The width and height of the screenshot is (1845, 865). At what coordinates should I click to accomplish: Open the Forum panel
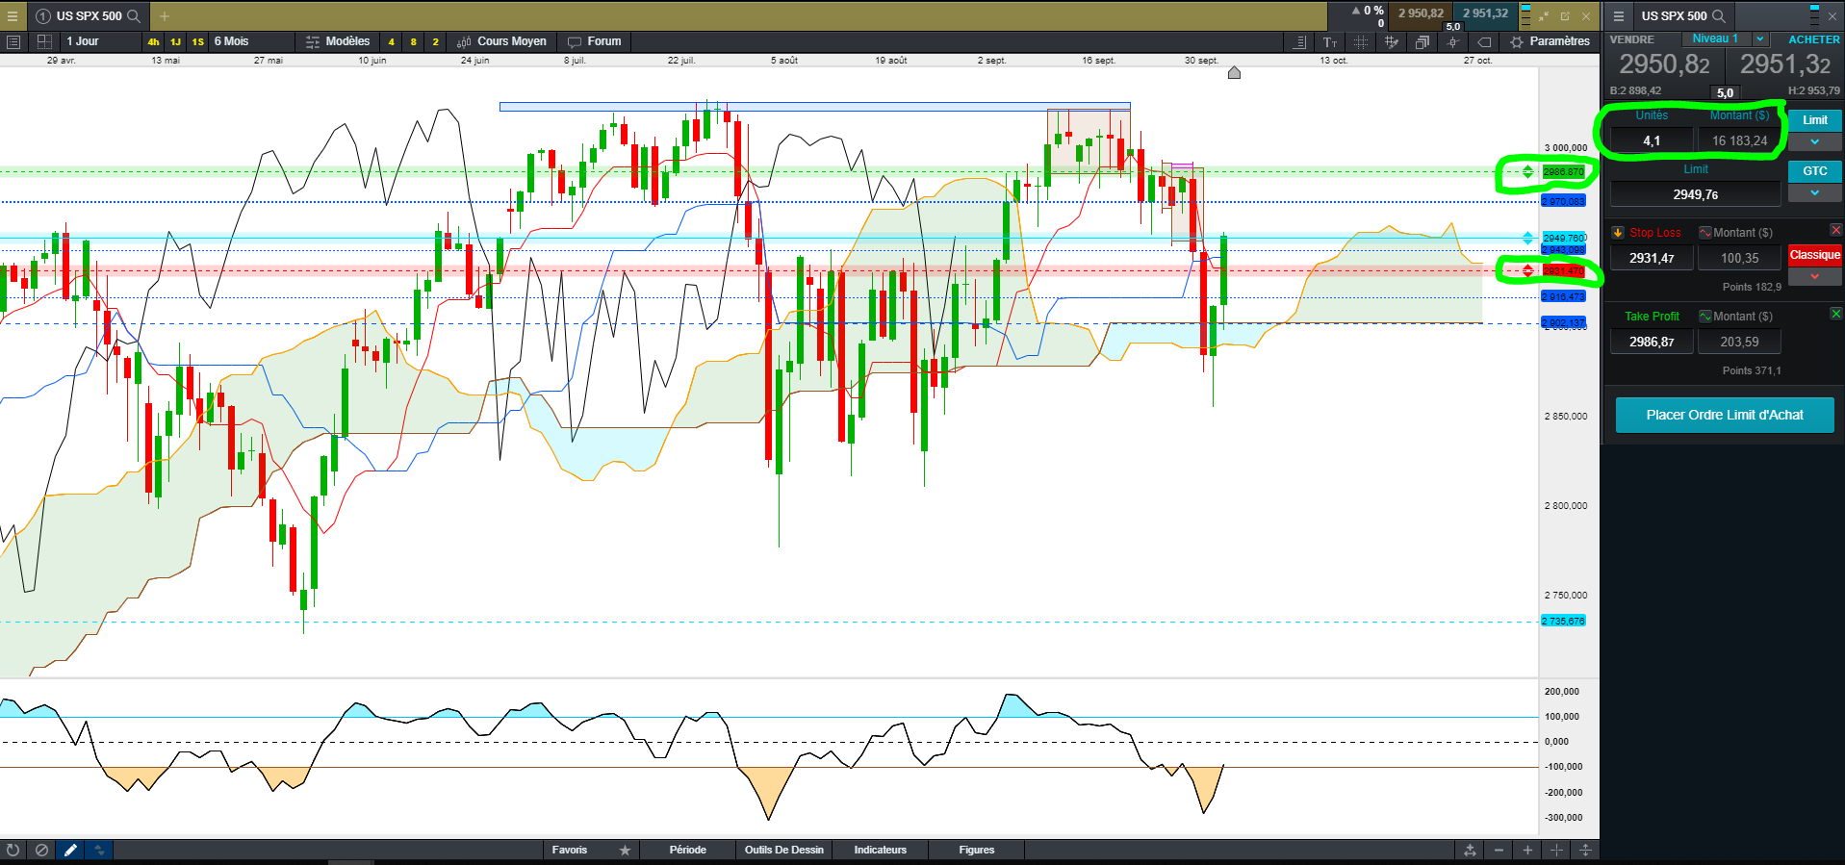595,41
